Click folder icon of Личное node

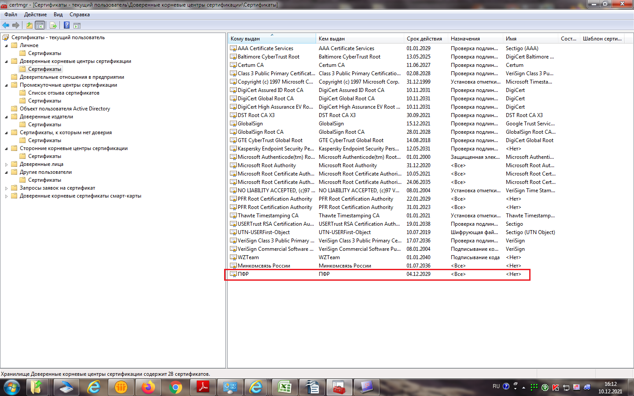14,45
